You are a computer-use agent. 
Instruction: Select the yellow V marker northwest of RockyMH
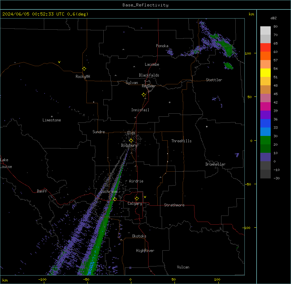(x=59, y=62)
